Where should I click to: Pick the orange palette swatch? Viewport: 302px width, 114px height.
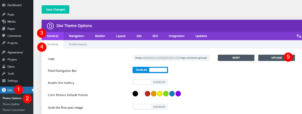[154, 94]
